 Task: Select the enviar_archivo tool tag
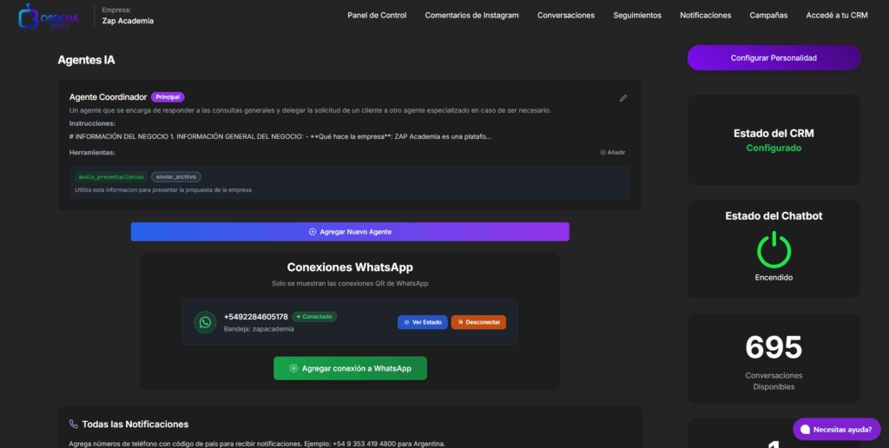tap(176, 176)
